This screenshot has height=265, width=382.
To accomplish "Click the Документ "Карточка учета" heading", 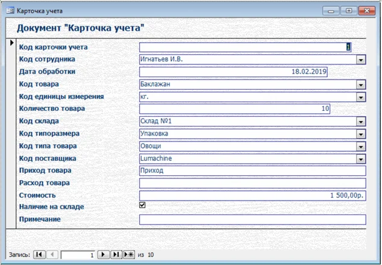I will click(80, 28).
